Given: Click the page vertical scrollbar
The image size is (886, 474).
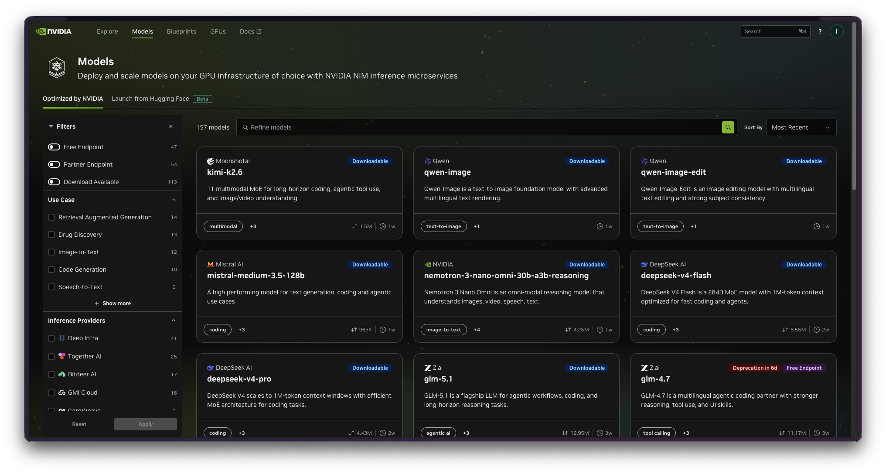Looking at the screenshot, I should (854, 106).
